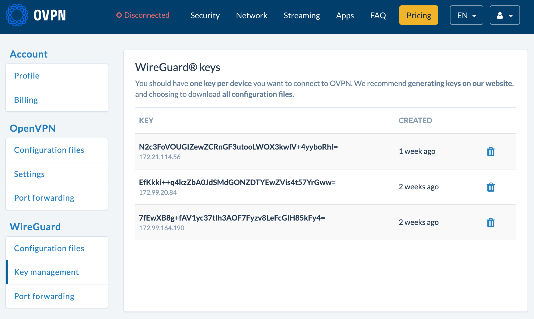Open OpenVPN Settings sidebar item
The height and width of the screenshot is (319, 534).
(x=29, y=174)
